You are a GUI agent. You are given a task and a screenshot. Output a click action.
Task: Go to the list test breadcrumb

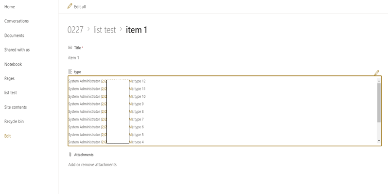coord(105,30)
